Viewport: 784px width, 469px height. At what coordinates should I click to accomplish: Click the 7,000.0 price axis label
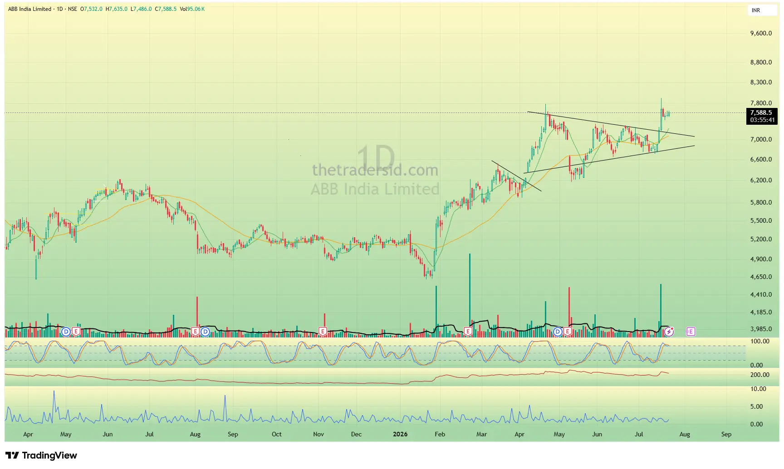pyautogui.click(x=761, y=139)
